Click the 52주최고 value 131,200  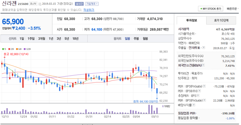[x=219, y=78]
